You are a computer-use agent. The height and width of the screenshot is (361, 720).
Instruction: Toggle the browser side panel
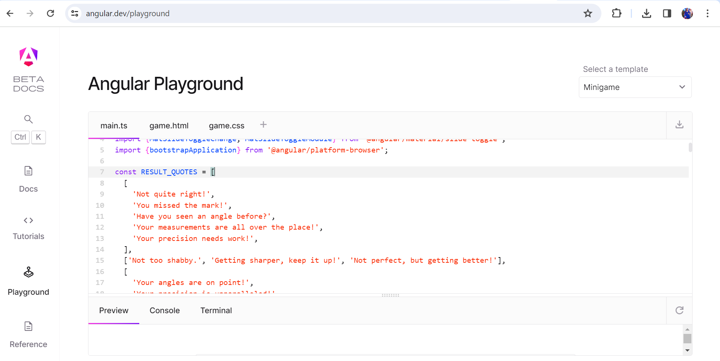pos(667,14)
